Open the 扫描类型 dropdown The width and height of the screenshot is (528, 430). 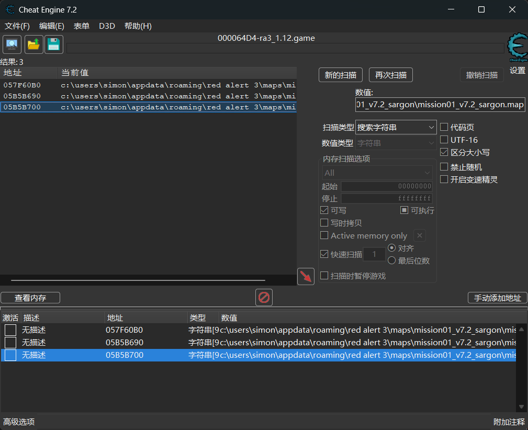point(396,127)
